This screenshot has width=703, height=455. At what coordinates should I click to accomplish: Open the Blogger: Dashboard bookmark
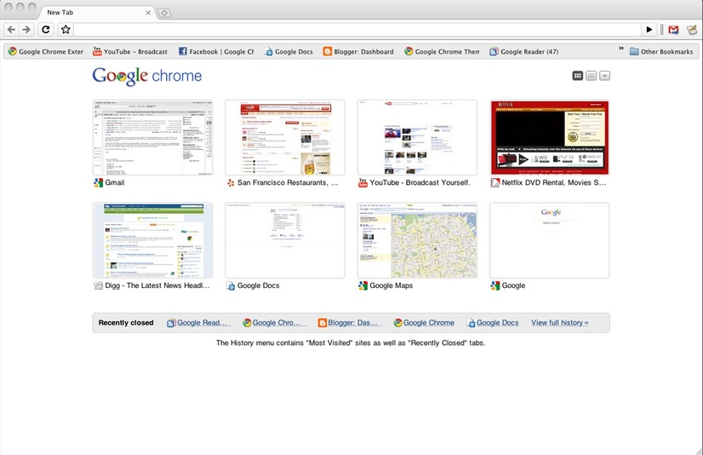pyautogui.click(x=358, y=52)
